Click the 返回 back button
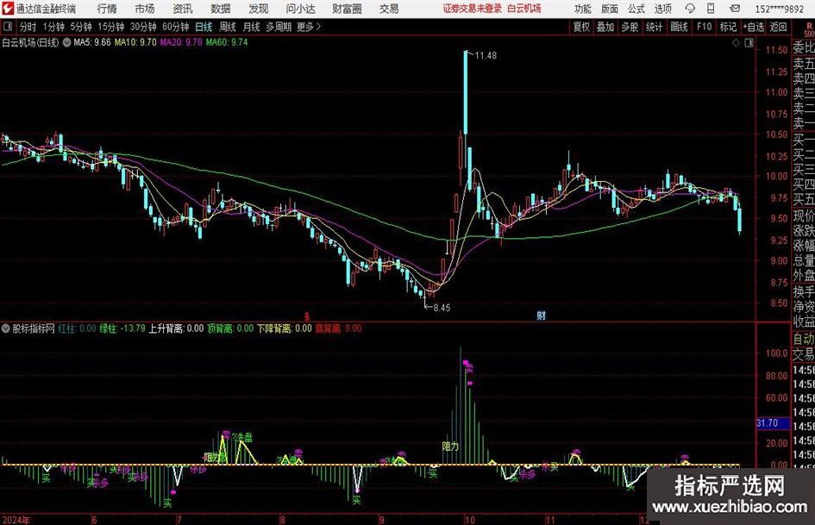The height and width of the screenshot is (525, 815). coord(778,27)
